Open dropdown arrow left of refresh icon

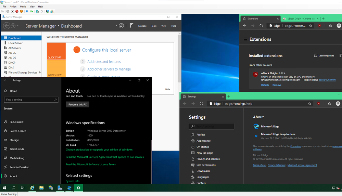pyautogui.click(x=116, y=26)
